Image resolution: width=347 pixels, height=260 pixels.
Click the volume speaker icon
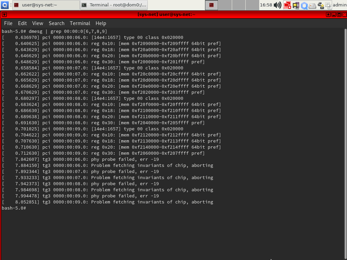(278, 5)
